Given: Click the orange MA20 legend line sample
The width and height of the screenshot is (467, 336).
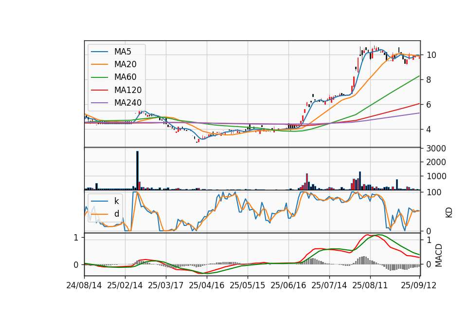Looking at the screenshot, I should click(x=99, y=64).
